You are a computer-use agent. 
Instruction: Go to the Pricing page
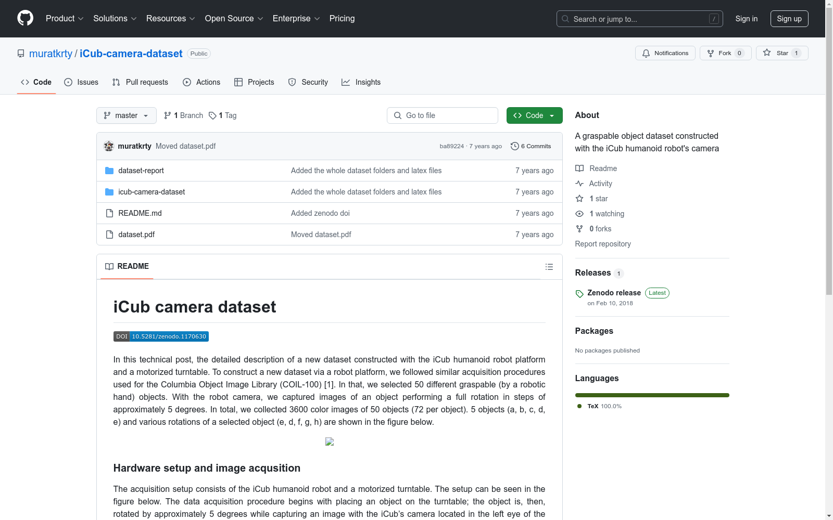click(342, 19)
